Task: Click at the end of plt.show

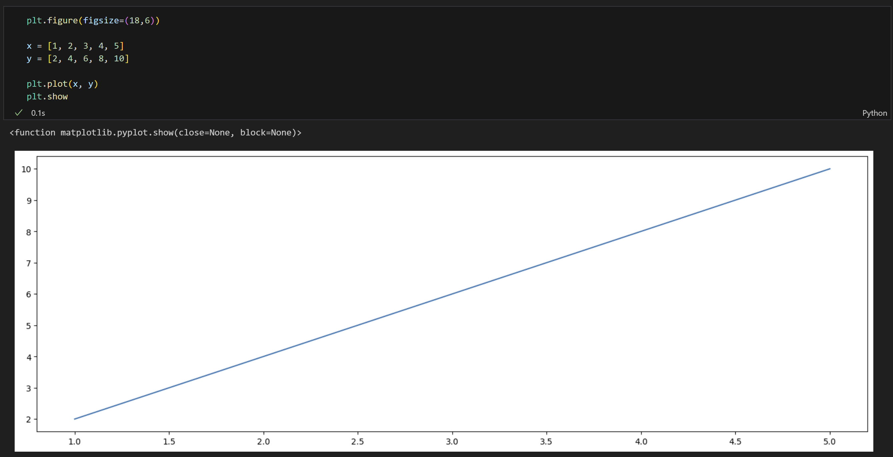Action: [x=68, y=97]
